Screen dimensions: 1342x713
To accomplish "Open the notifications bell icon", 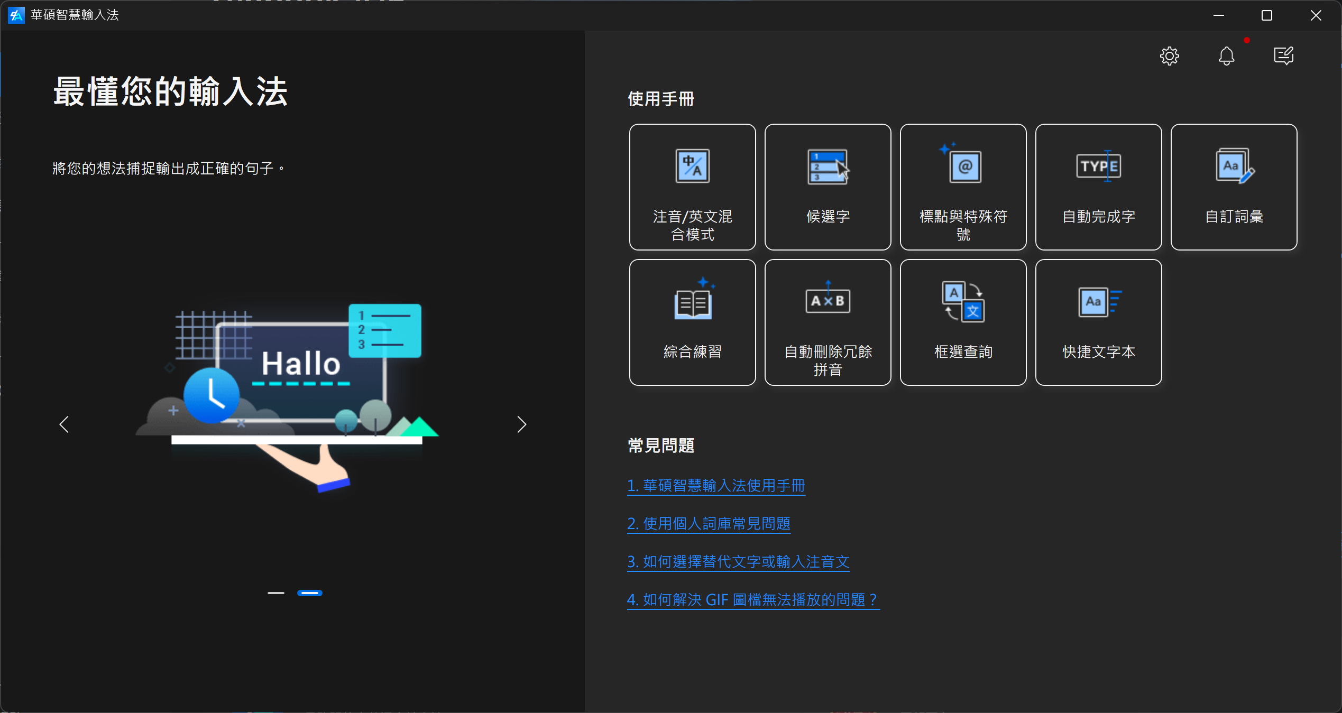I will [x=1226, y=56].
